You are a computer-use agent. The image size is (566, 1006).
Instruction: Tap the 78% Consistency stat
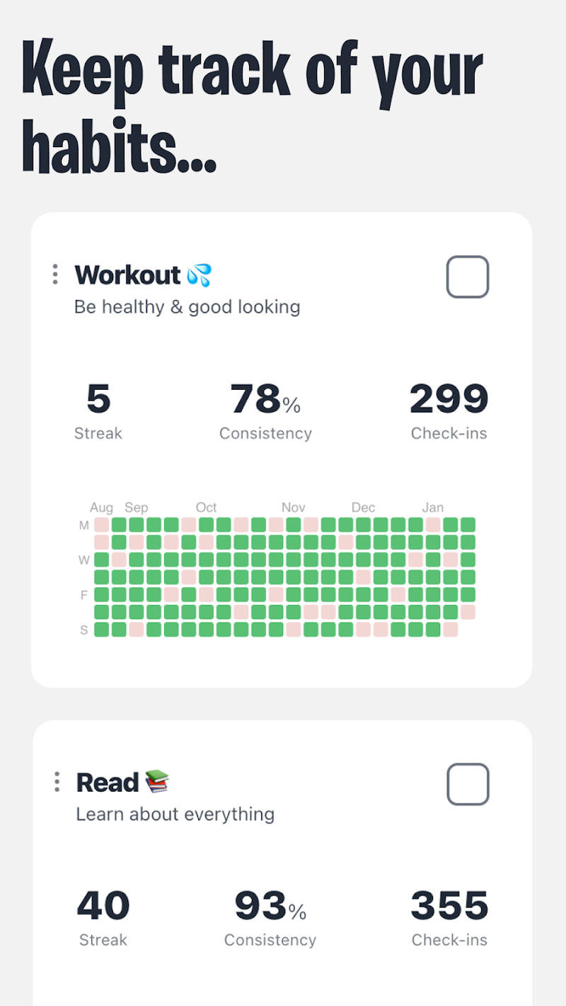265,400
